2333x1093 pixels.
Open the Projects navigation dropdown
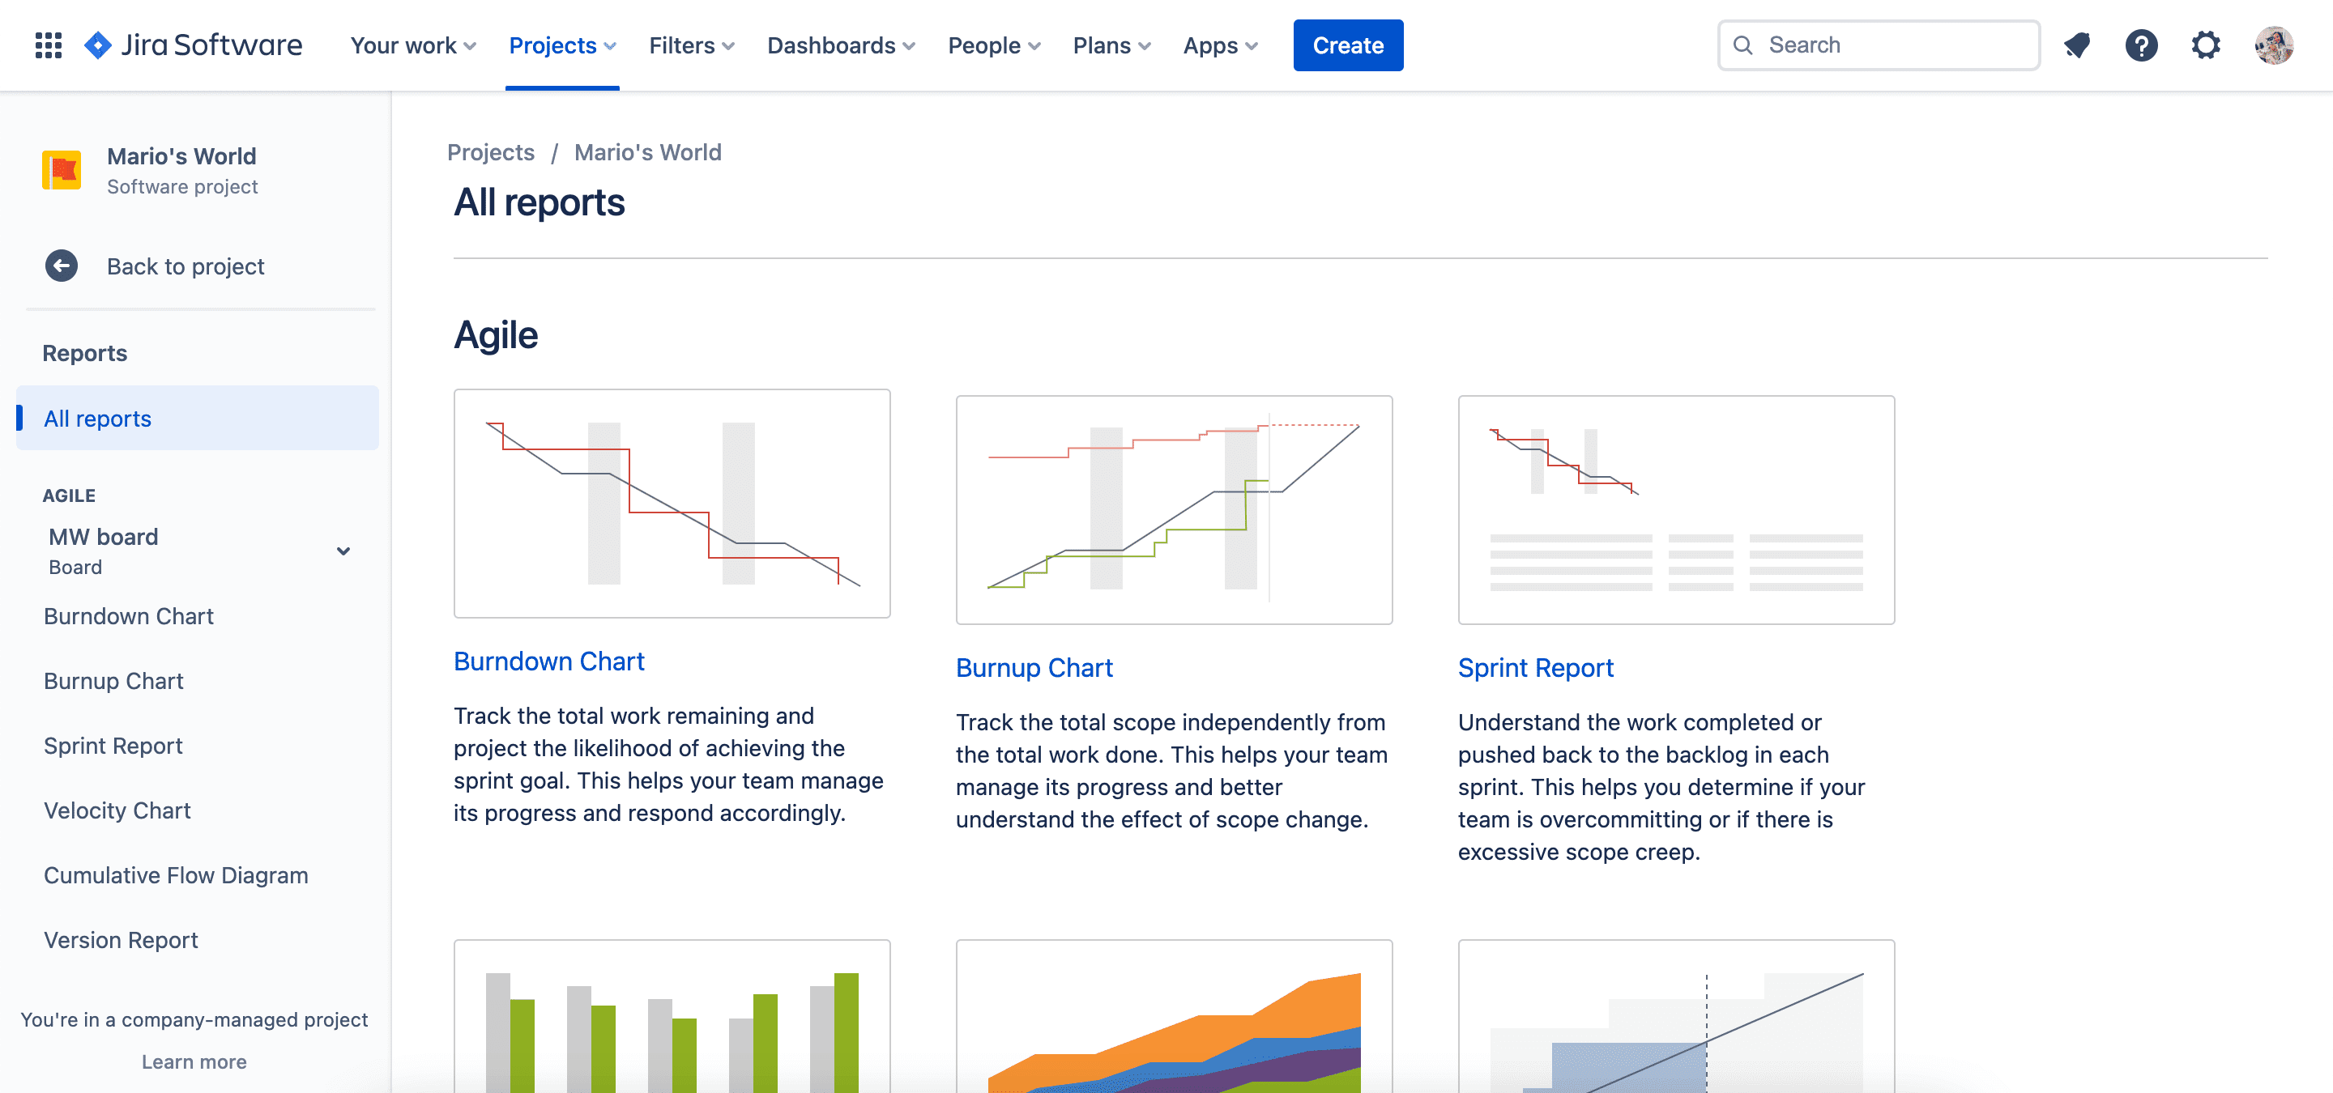(x=562, y=45)
